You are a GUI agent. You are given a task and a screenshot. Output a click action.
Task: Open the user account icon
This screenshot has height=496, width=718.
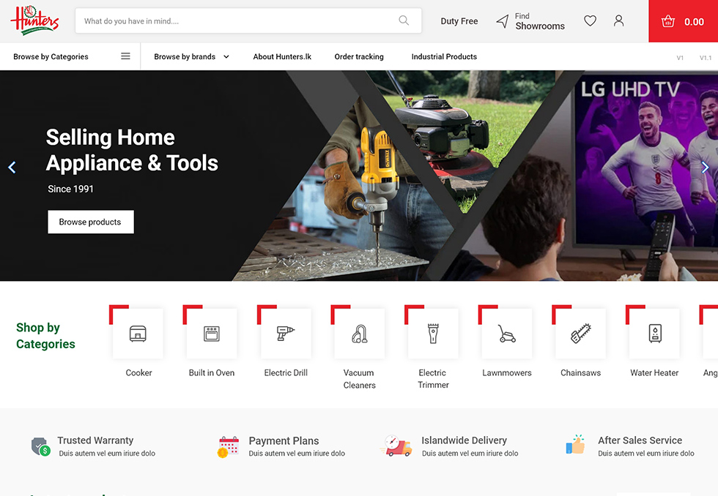coord(618,20)
